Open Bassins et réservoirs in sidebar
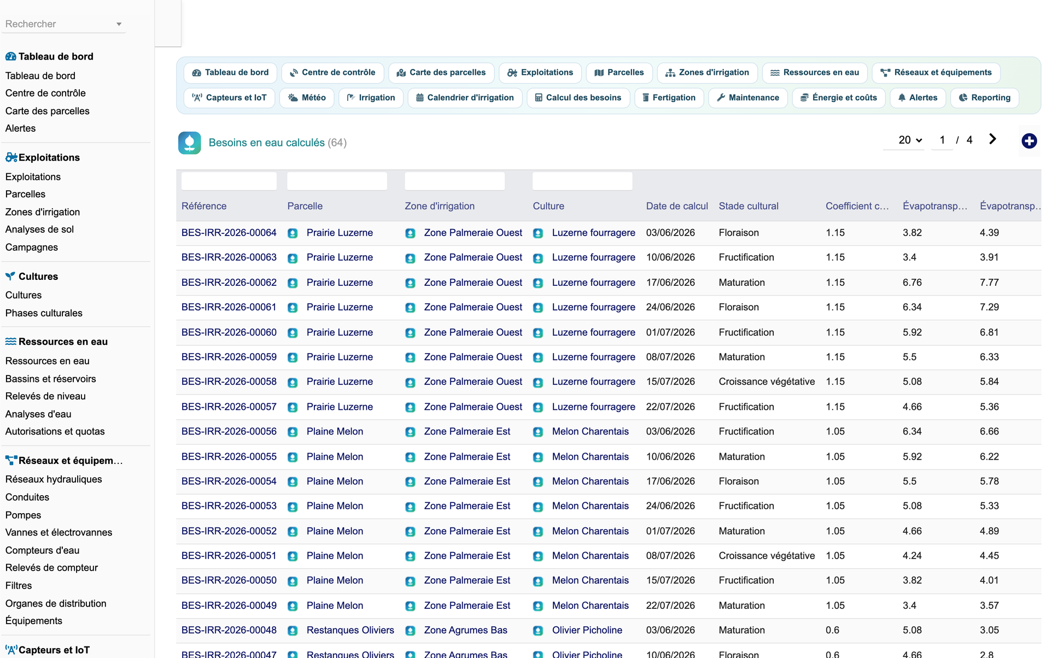The height and width of the screenshot is (658, 1064). [50, 379]
